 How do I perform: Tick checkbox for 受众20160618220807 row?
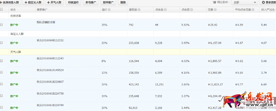click(2, 84)
